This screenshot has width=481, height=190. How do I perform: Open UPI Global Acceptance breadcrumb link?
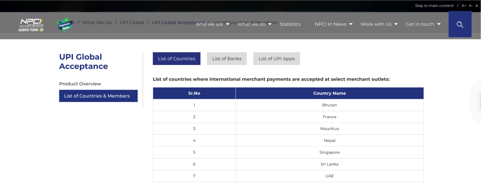(x=178, y=23)
